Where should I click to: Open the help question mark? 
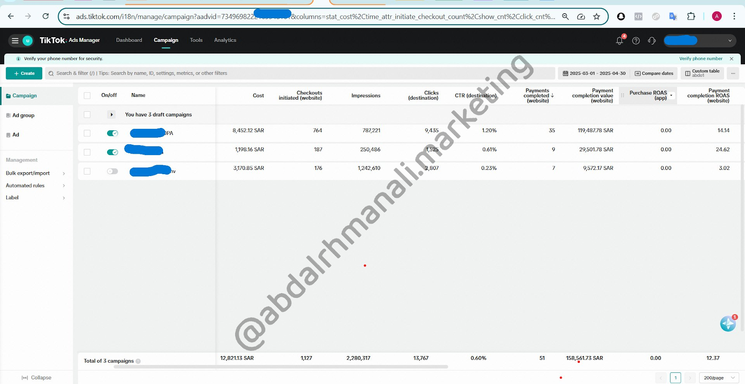(x=636, y=40)
